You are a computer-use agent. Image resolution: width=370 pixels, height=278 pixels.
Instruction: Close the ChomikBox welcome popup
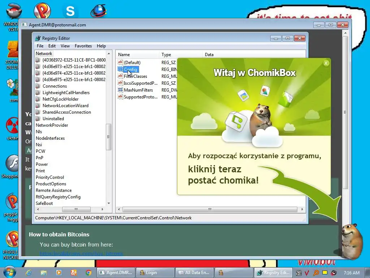pyautogui.click(x=326, y=63)
